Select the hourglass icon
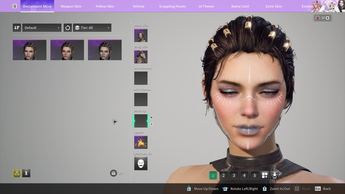This screenshot has height=194, width=345. click(x=26, y=173)
